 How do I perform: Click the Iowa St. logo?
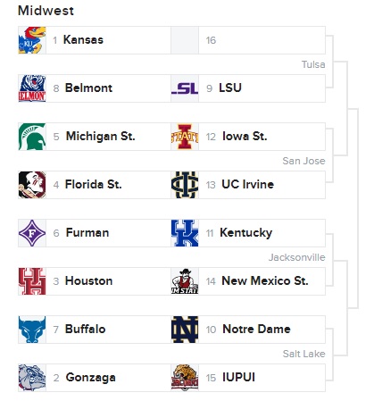point(185,137)
